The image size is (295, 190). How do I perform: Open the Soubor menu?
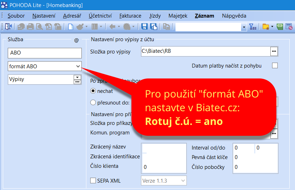16,16
